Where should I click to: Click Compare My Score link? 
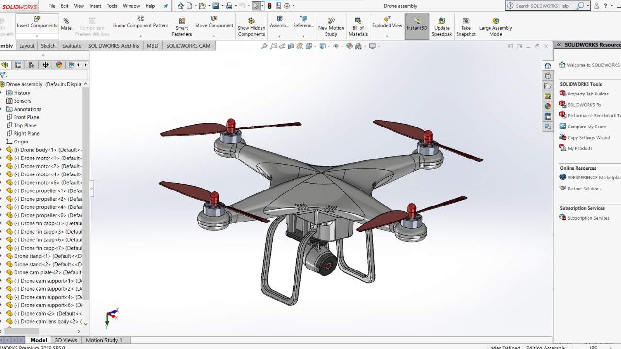coord(587,127)
